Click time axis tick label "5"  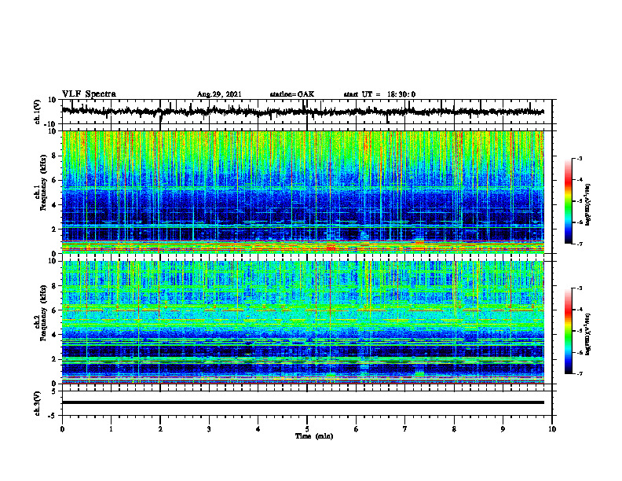[x=307, y=429]
